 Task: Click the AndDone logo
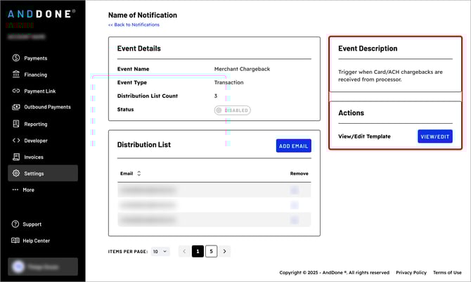click(x=41, y=14)
